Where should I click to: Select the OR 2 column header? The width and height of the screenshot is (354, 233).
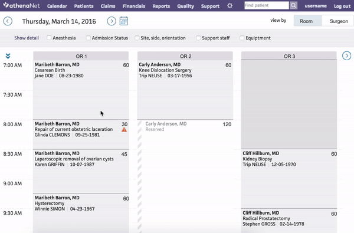point(185,56)
